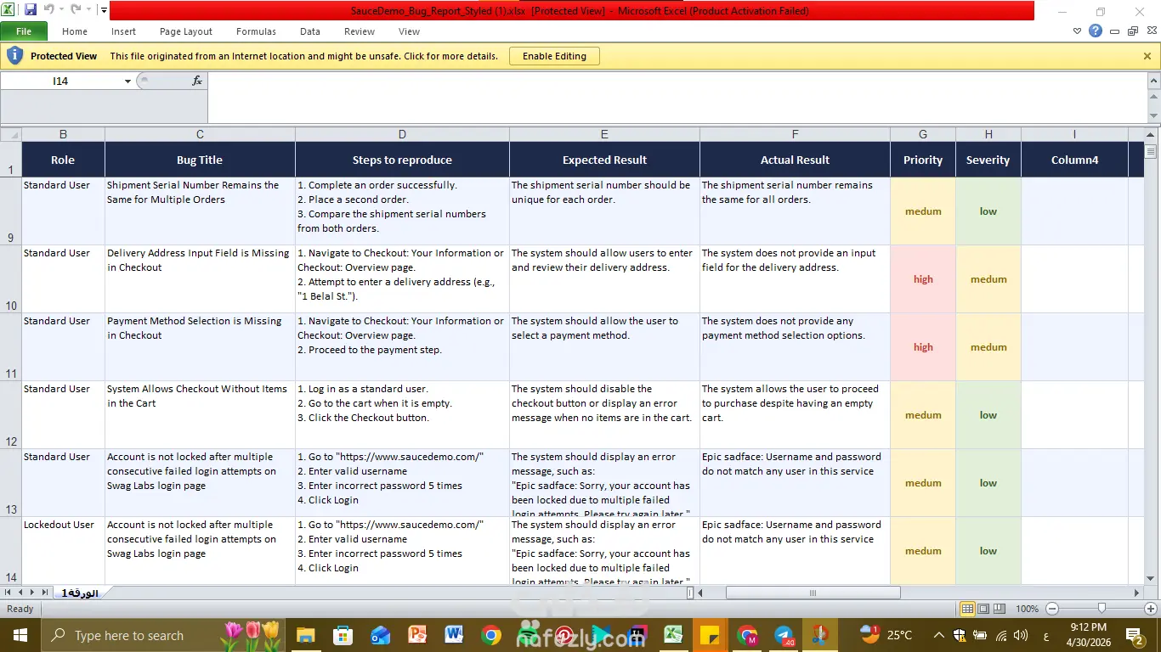The image size is (1161, 652).
Task: Select the low severity cell in row 9
Action: click(x=988, y=211)
